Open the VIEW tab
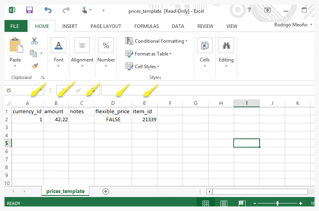The height and width of the screenshot is (211, 319). pos(232,26)
